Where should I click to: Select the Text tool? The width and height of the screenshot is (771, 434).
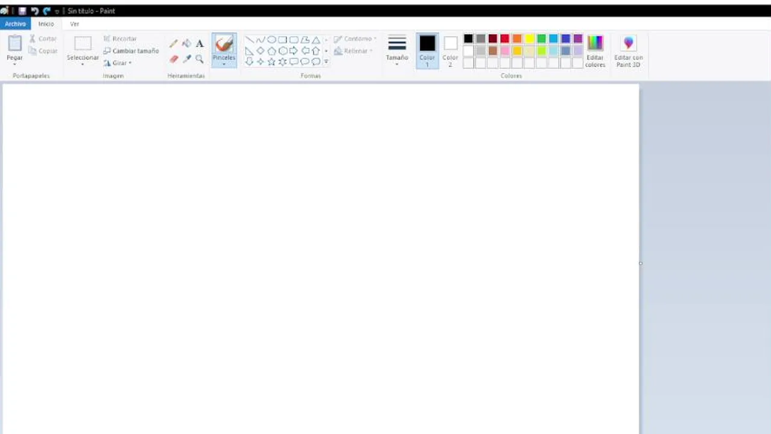[200, 43]
